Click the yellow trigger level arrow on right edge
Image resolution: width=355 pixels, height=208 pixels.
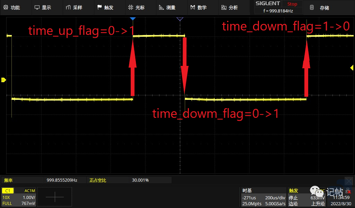[352, 67]
